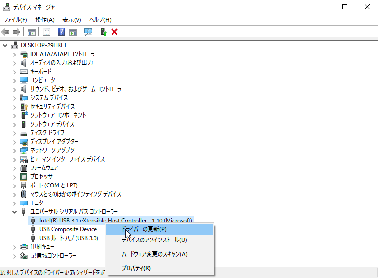
Task: Click the ネットワーク アダプター icon
Action: point(24,151)
